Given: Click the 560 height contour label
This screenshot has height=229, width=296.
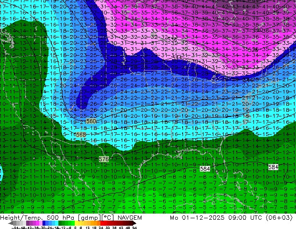Looking at the screenshot, I should click(91, 121).
